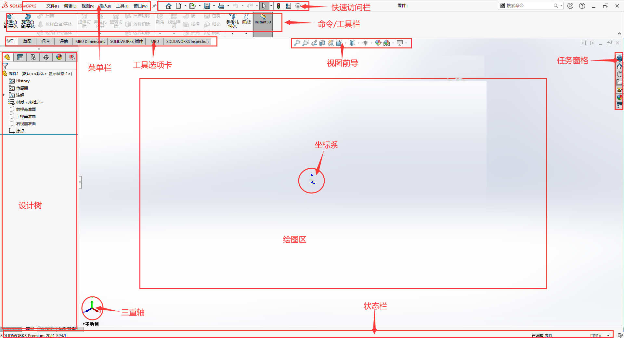Toggle Section View icon in view toolbar
624x338 pixels.
click(x=322, y=43)
